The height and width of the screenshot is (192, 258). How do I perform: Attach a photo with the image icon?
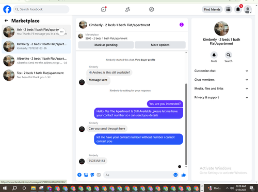[86, 175]
